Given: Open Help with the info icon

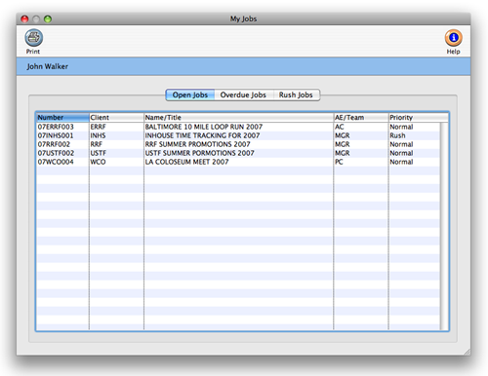Looking at the screenshot, I should click(454, 38).
